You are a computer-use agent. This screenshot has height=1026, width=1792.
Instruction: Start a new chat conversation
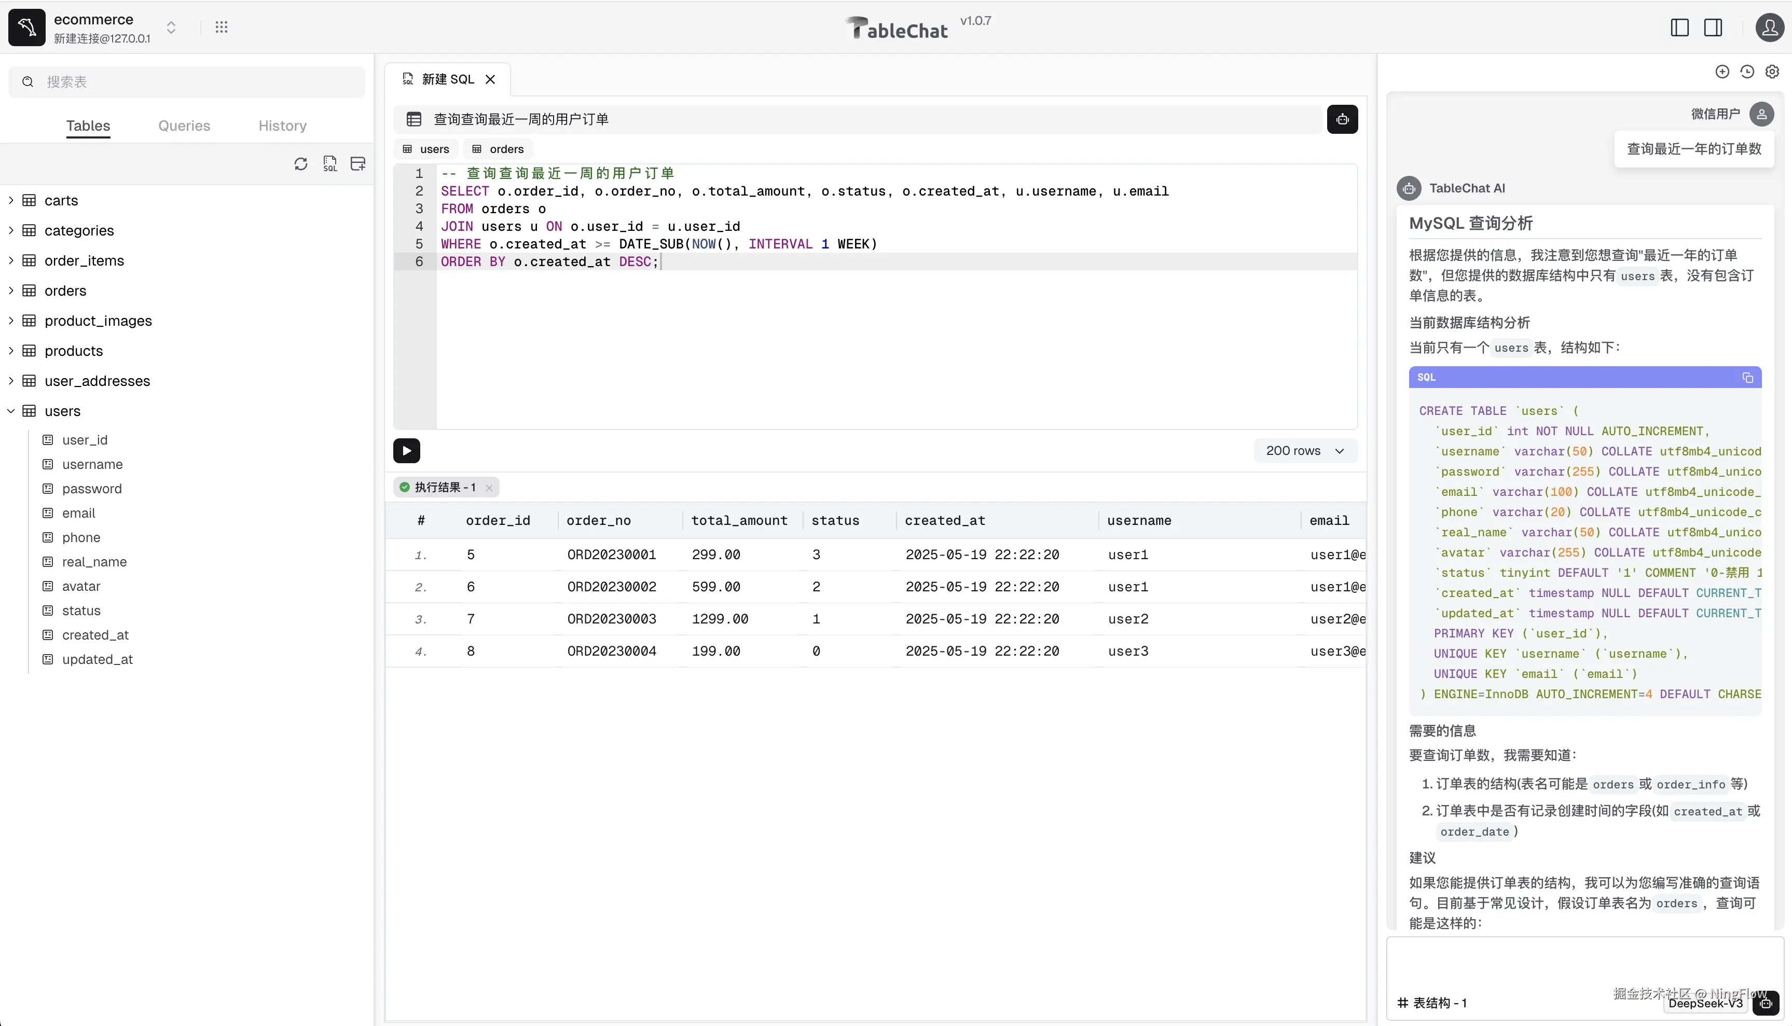pyautogui.click(x=1721, y=72)
